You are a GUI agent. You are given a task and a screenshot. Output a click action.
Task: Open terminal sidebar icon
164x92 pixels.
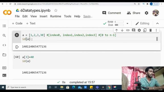[4, 75]
